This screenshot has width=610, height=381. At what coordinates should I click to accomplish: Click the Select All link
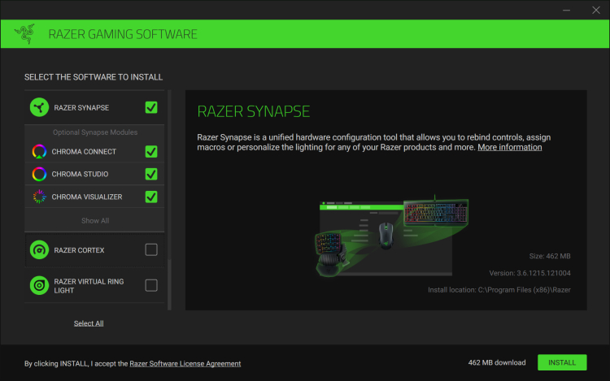(x=89, y=323)
